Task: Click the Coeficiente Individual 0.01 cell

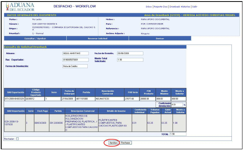Action: tap(140, 123)
